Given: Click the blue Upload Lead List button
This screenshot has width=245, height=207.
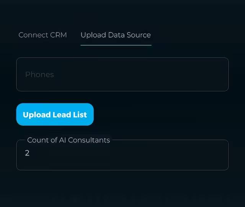Looking at the screenshot, I should coord(55,115).
